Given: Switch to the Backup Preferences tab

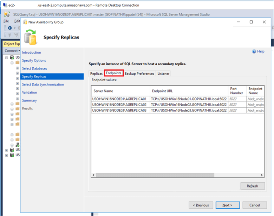Looking at the screenshot, I should (x=139, y=73).
